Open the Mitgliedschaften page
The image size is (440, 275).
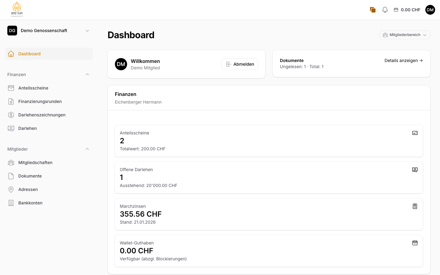35,162
